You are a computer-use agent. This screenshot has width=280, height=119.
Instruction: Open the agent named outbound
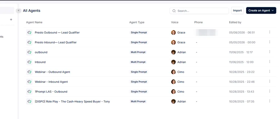click(x=41, y=52)
